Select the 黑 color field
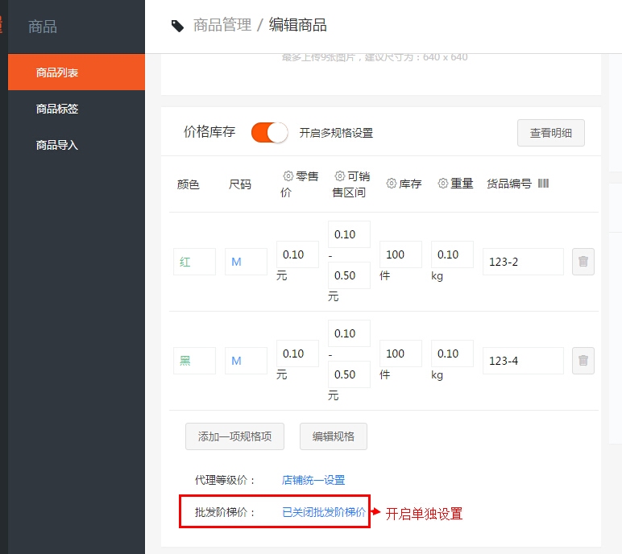This screenshot has height=554, width=622. click(194, 361)
